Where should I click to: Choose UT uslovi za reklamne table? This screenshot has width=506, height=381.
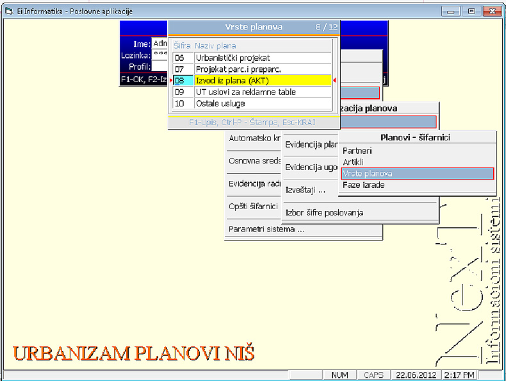click(252, 92)
